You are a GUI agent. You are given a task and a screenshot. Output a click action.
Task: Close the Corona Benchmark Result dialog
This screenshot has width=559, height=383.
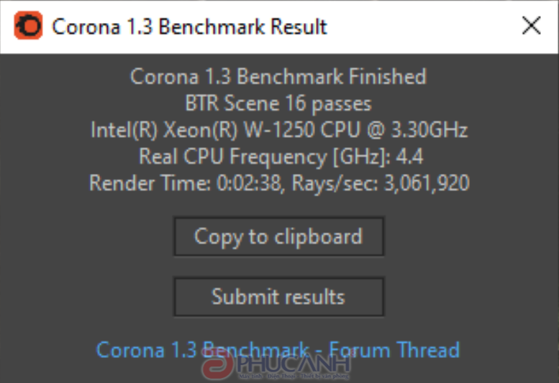pos(531,26)
